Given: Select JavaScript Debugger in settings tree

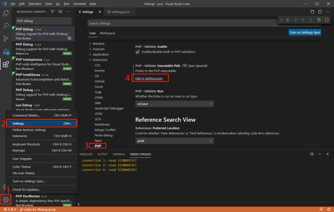Looking at the screenshot, I should [x=109, y=108].
